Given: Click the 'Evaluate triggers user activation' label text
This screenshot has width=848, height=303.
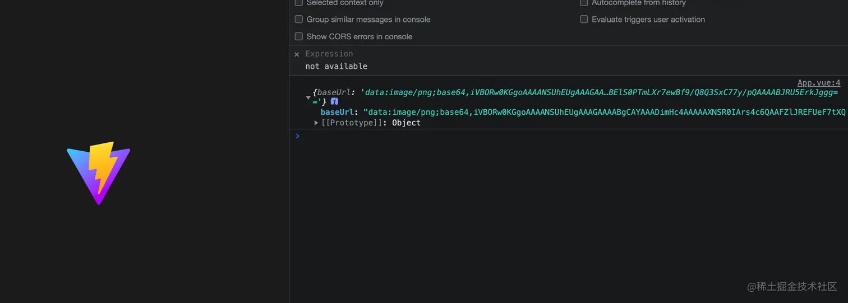Looking at the screenshot, I should point(648,20).
